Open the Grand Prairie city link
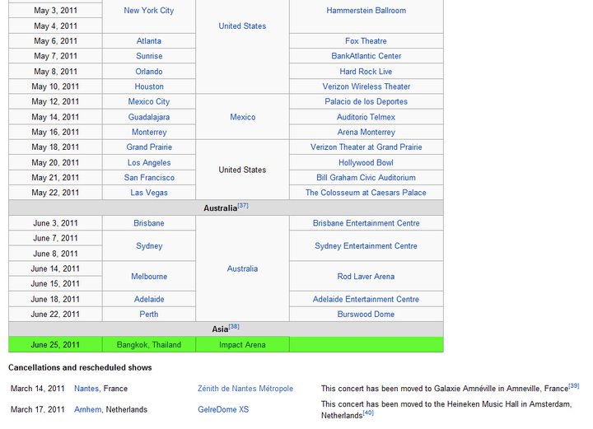 click(149, 147)
